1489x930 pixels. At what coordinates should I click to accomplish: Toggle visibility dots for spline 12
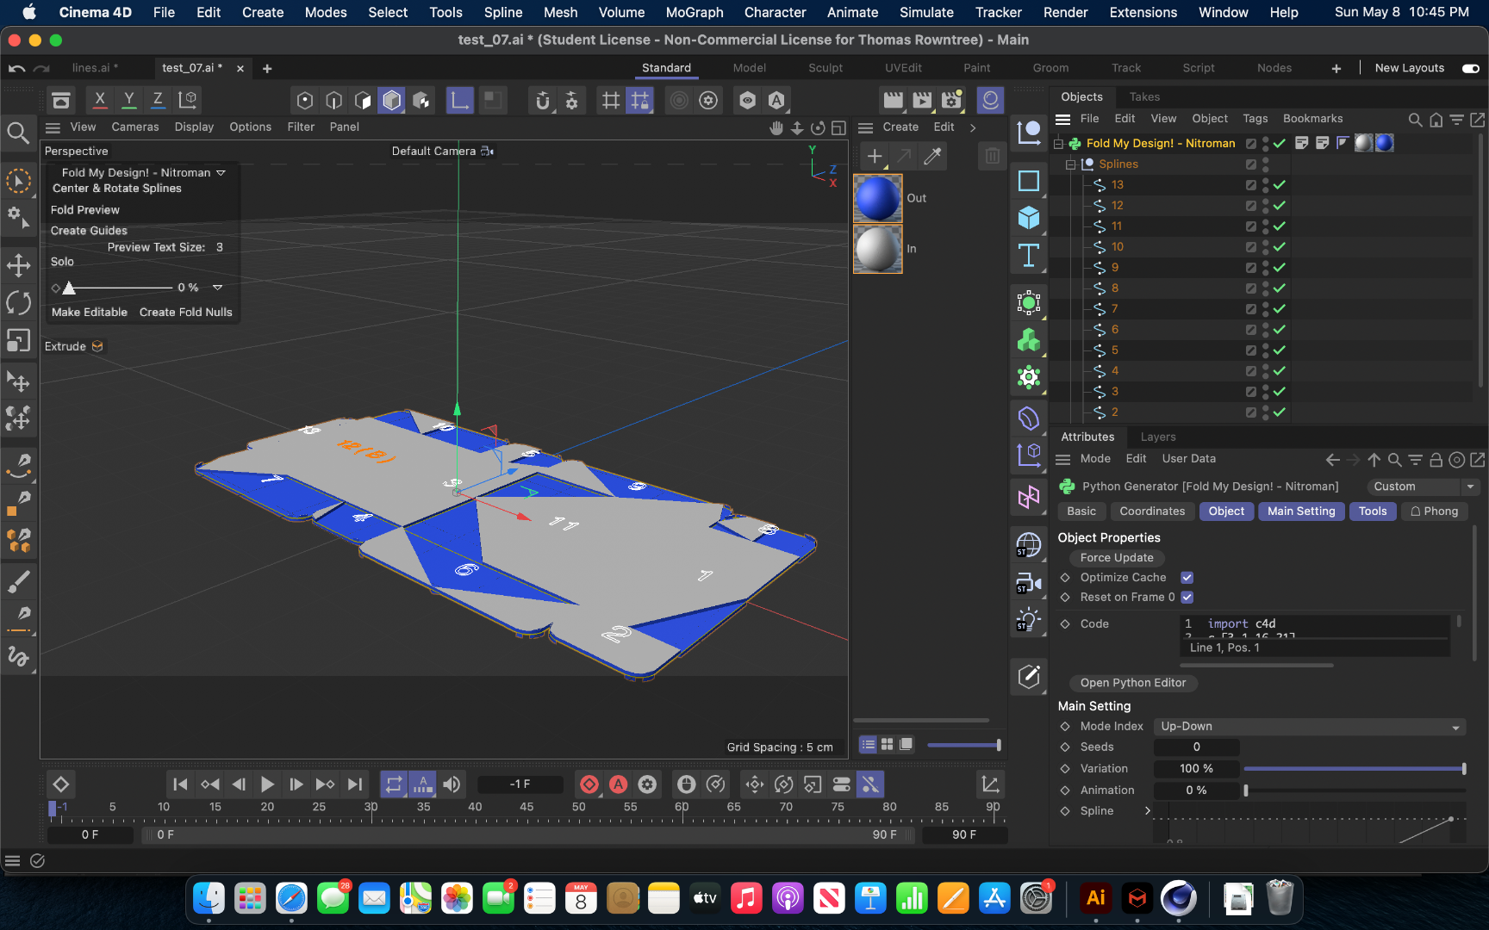[x=1266, y=206]
